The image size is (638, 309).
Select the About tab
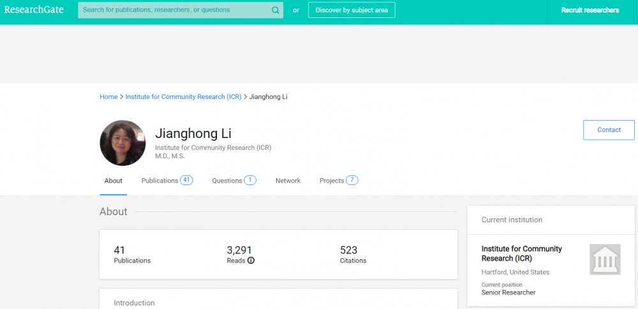coord(114,181)
